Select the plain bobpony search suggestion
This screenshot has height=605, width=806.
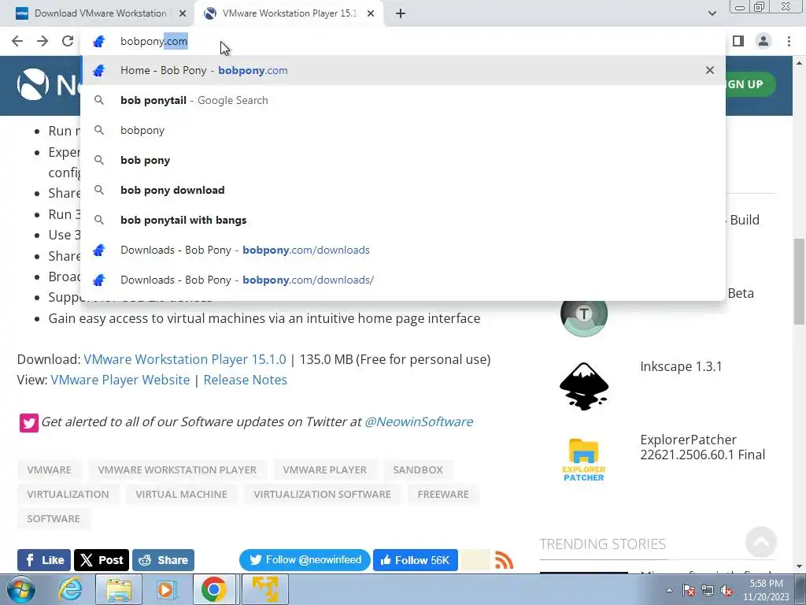(403, 130)
